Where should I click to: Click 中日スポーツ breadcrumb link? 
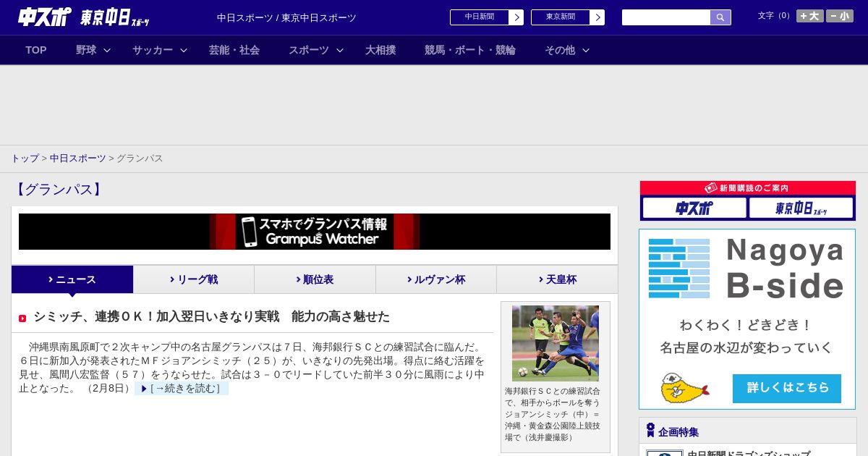[x=77, y=158]
